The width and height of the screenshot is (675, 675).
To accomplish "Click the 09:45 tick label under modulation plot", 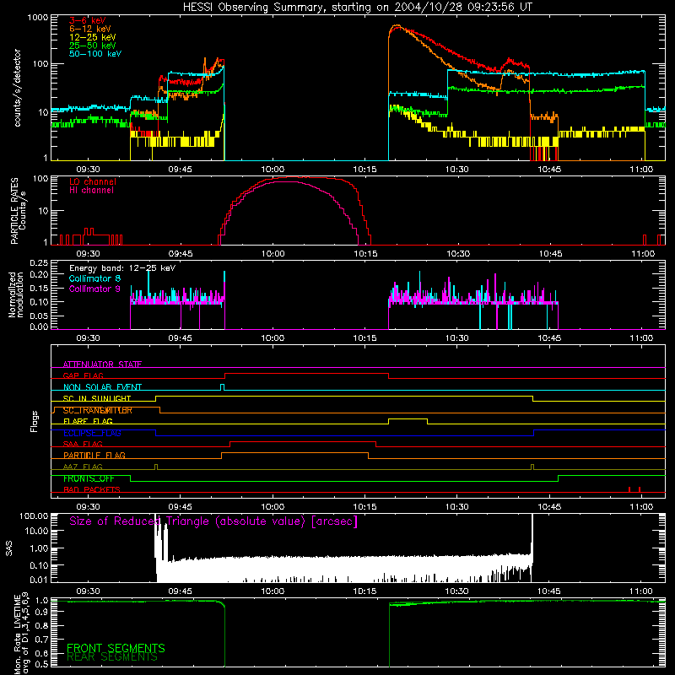I will (x=181, y=338).
